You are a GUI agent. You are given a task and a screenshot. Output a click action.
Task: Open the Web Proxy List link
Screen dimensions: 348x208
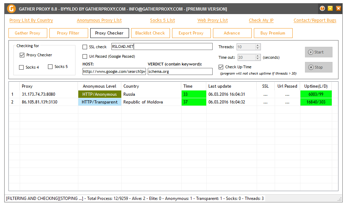[x=213, y=20]
